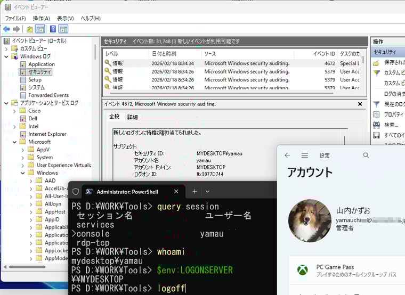Select the AppID folder icon
This screenshot has width=405, height=295.
[39, 219]
